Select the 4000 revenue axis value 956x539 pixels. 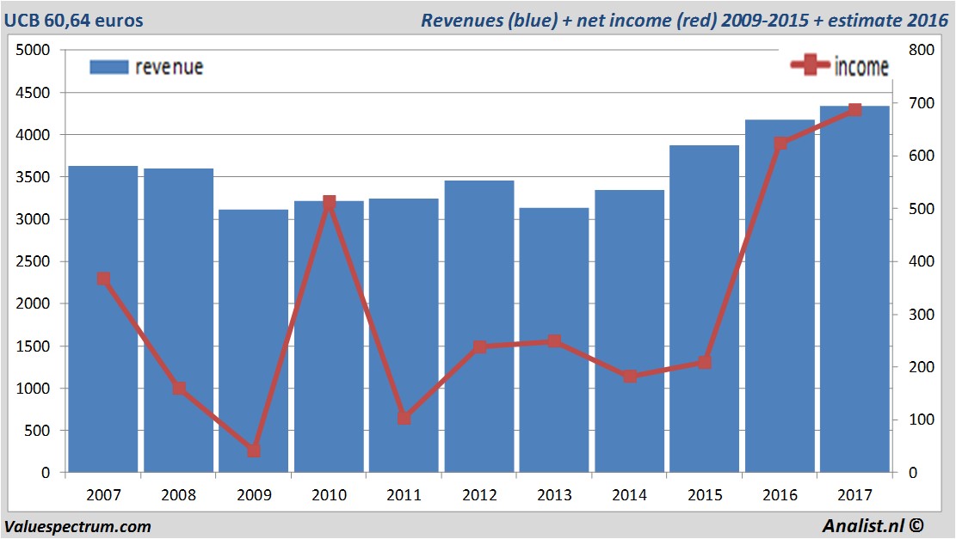[33, 135]
